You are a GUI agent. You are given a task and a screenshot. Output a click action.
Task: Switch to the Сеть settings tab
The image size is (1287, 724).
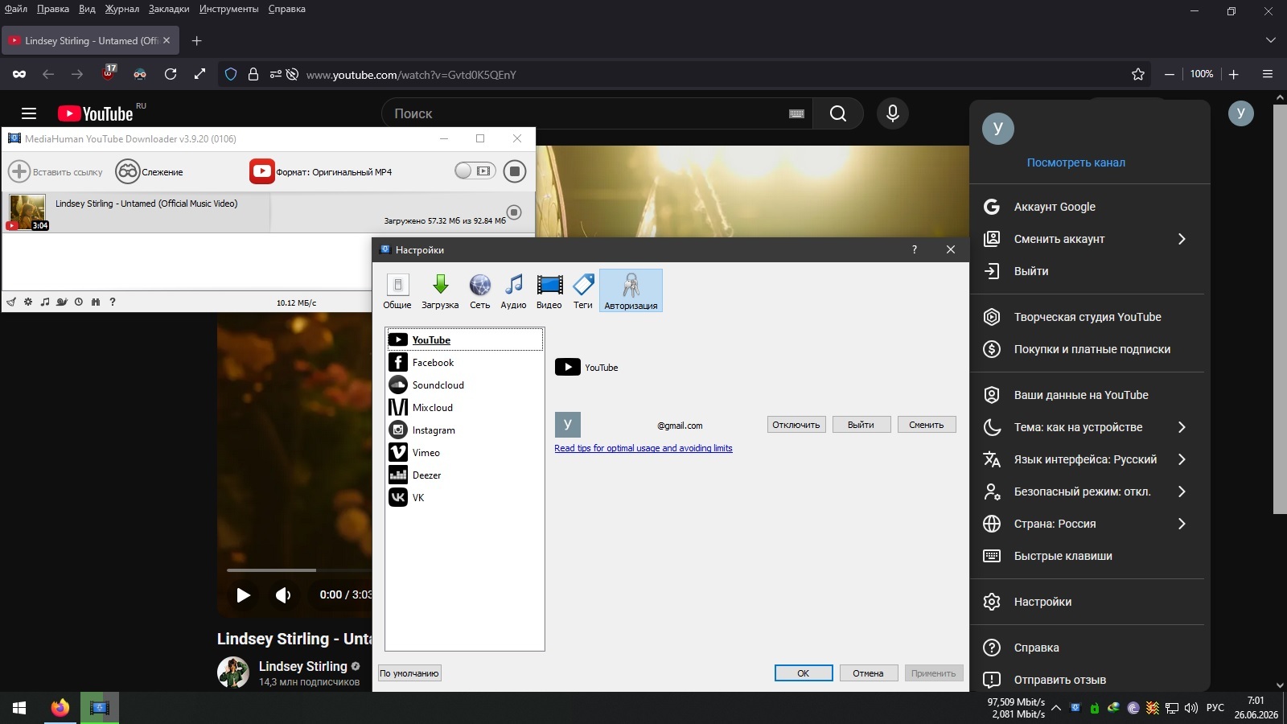(480, 290)
